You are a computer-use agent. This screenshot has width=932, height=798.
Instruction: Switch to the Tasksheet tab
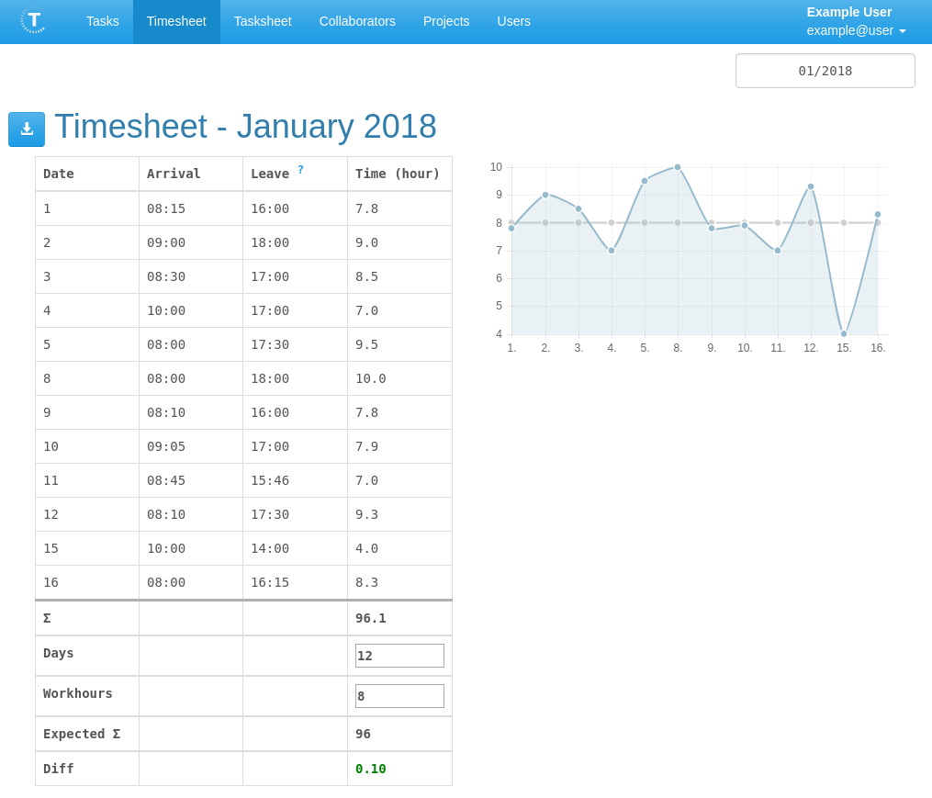coord(262,21)
